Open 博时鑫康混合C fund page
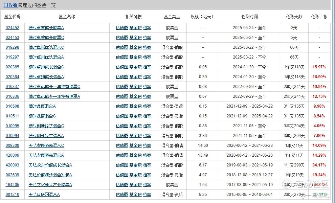335x203 pixels. tap(42, 116)
